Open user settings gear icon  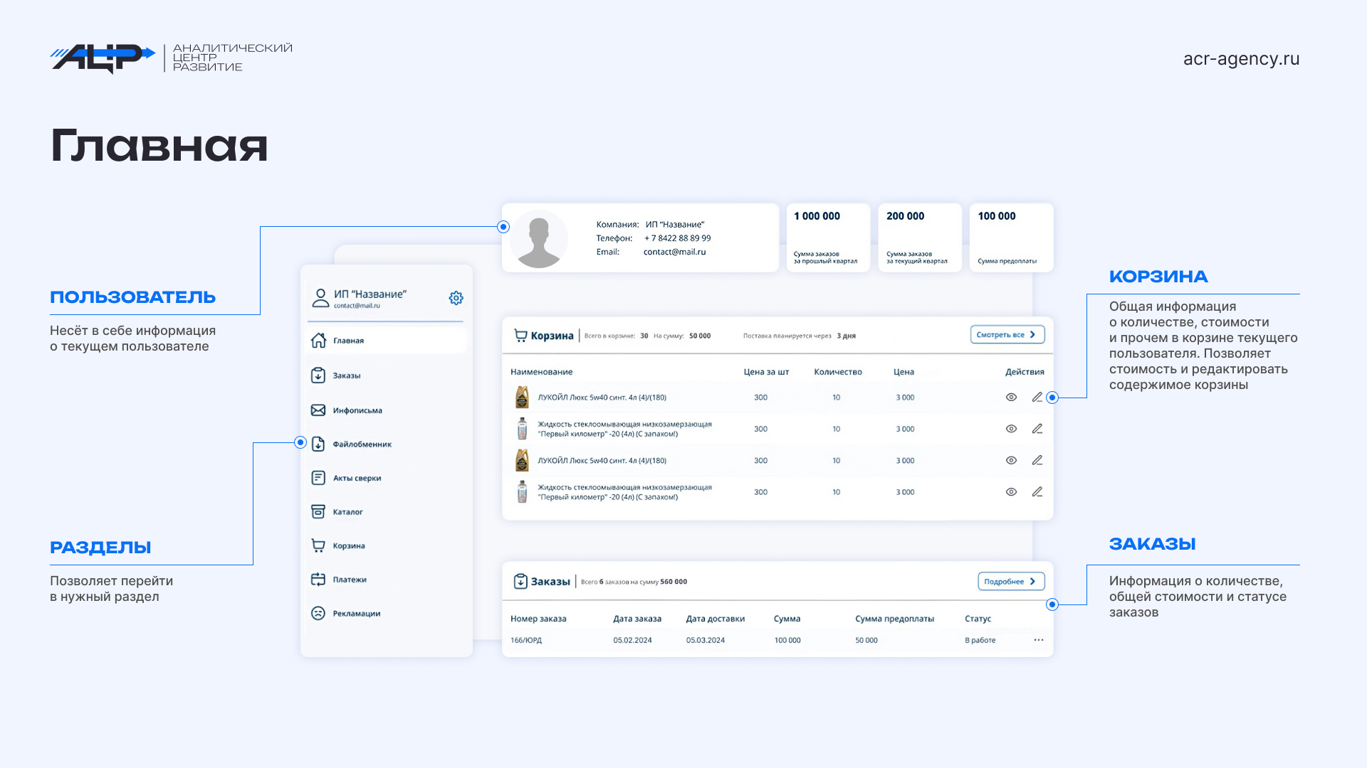tap(456, 298)
